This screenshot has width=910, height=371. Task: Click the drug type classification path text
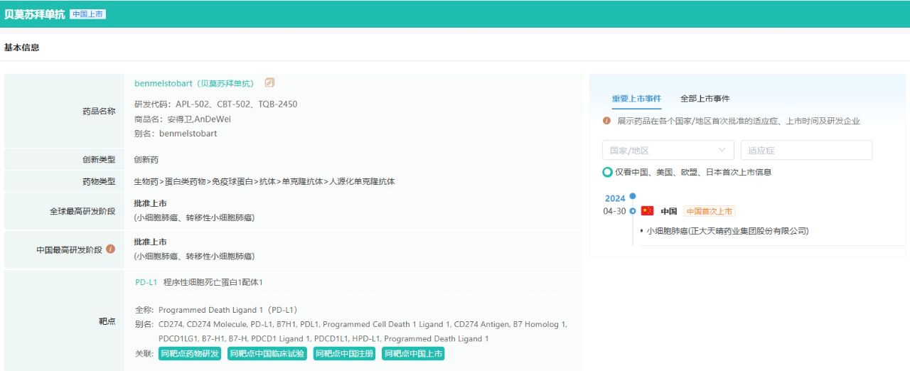click(264, 181)
